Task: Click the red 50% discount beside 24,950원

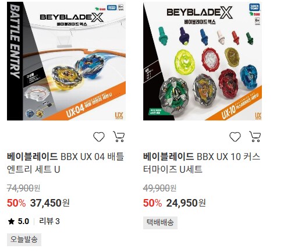Action: 152,203
